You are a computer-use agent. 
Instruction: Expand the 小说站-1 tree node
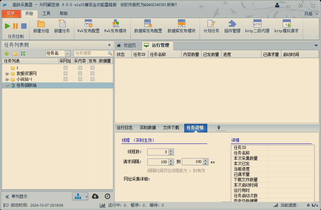pos(7,80)
